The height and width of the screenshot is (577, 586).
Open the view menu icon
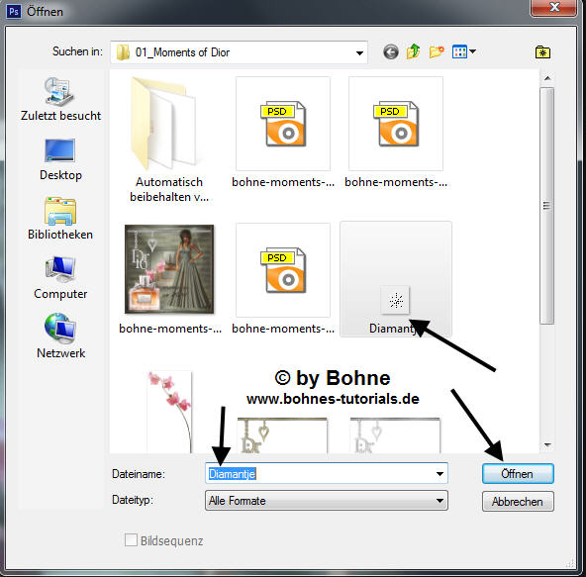pos(463,51)
